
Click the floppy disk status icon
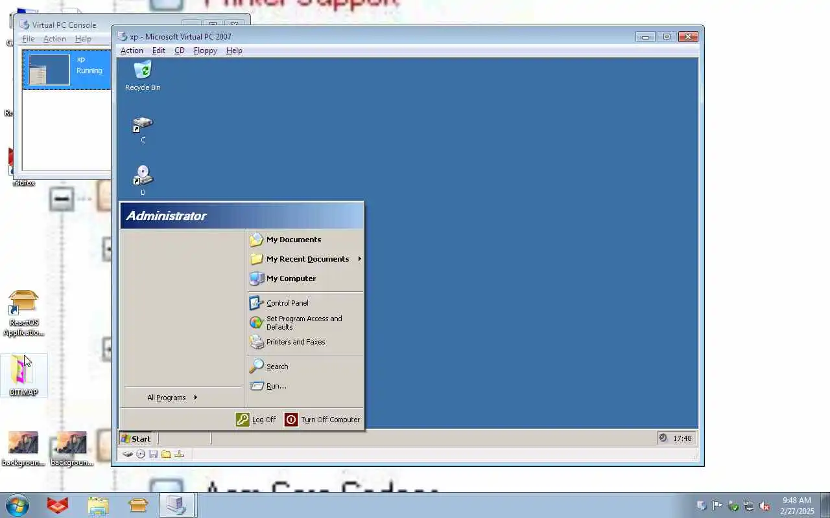pyautogui.click(x=154, y=454)
